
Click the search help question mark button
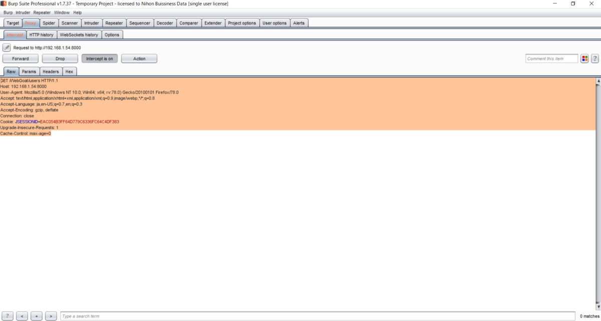[x=8, y=316]
